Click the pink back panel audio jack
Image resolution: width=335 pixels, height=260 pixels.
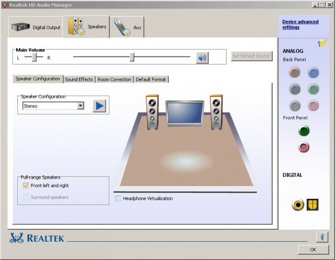click(x=313, y=105)
